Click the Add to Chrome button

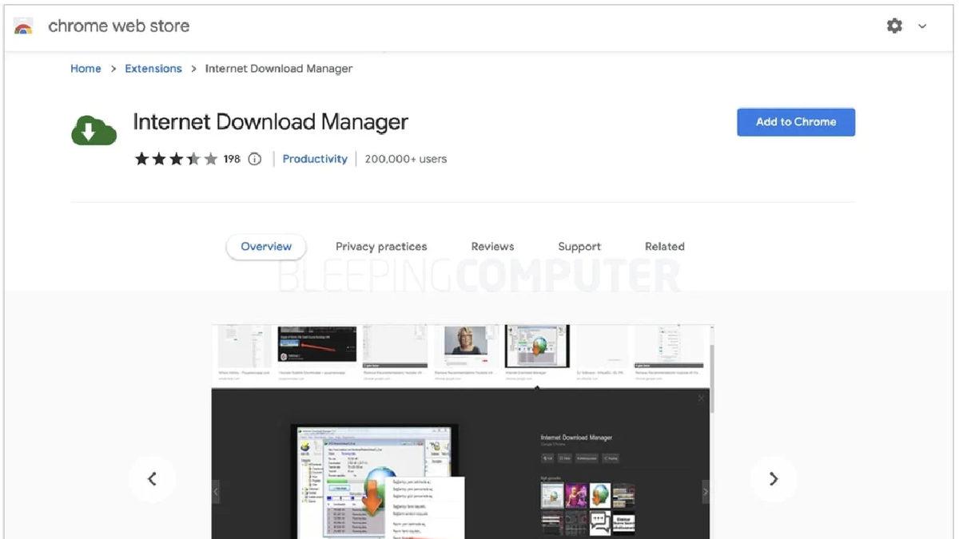click(795, 121)
